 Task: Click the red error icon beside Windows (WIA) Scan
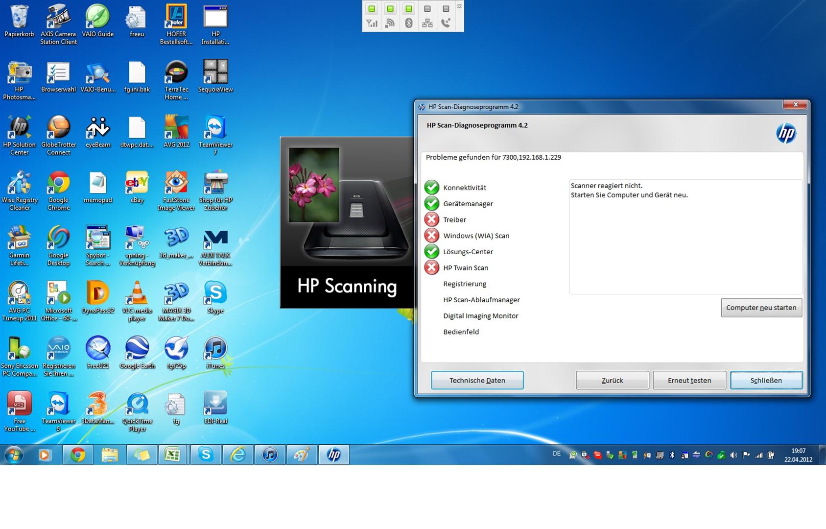click(x=431, y=236)
